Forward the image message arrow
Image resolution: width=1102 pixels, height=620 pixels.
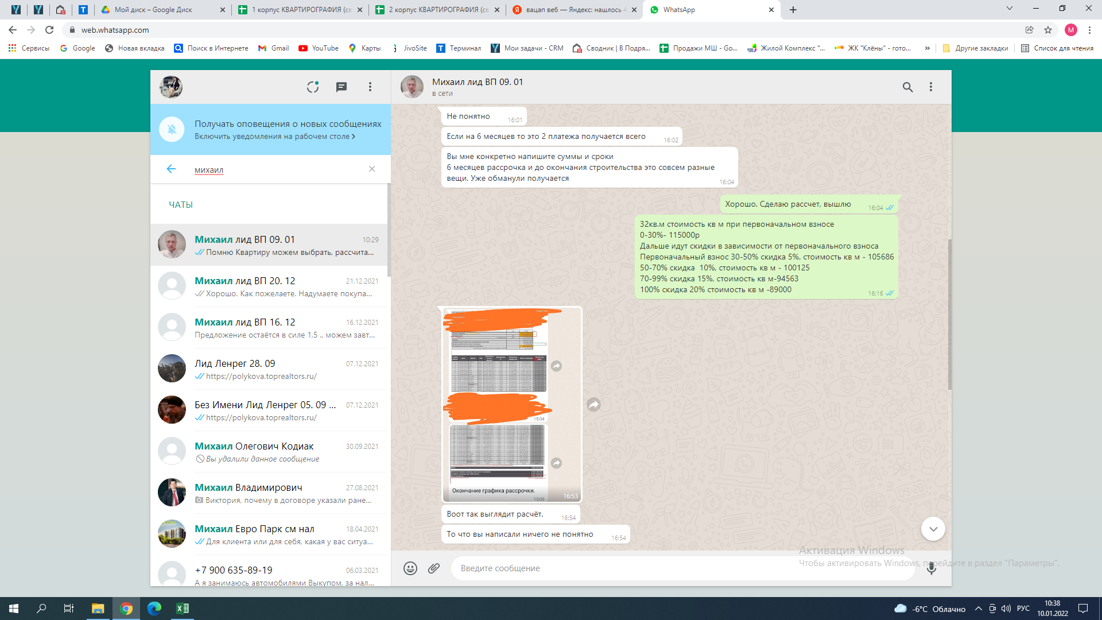(593, 405)
